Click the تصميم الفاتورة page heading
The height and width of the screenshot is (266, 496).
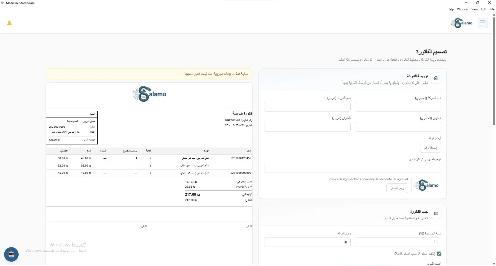pyautogui.click(x=431, y=52)
